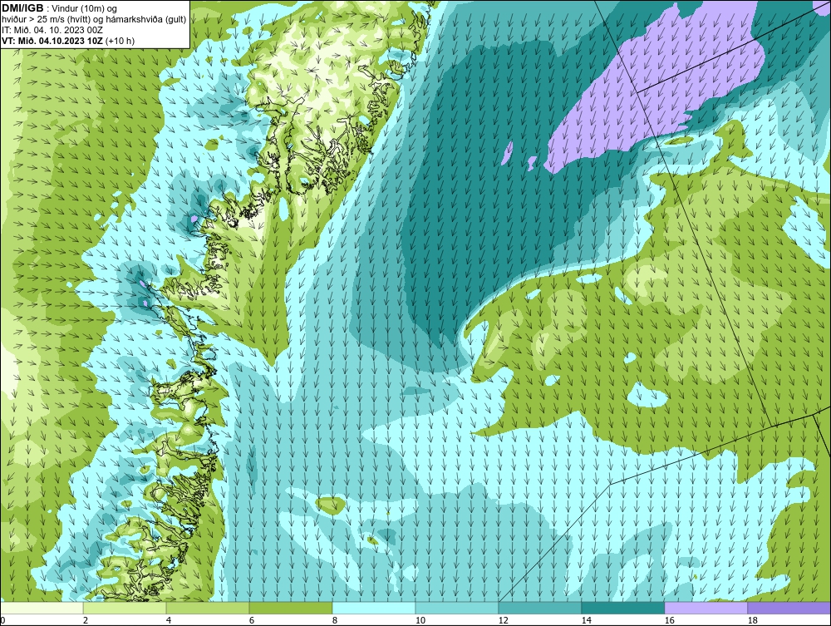Click the 14–16 m/s dark teal swatch
This screenshot has height=626, width=831.
[622, 608]
